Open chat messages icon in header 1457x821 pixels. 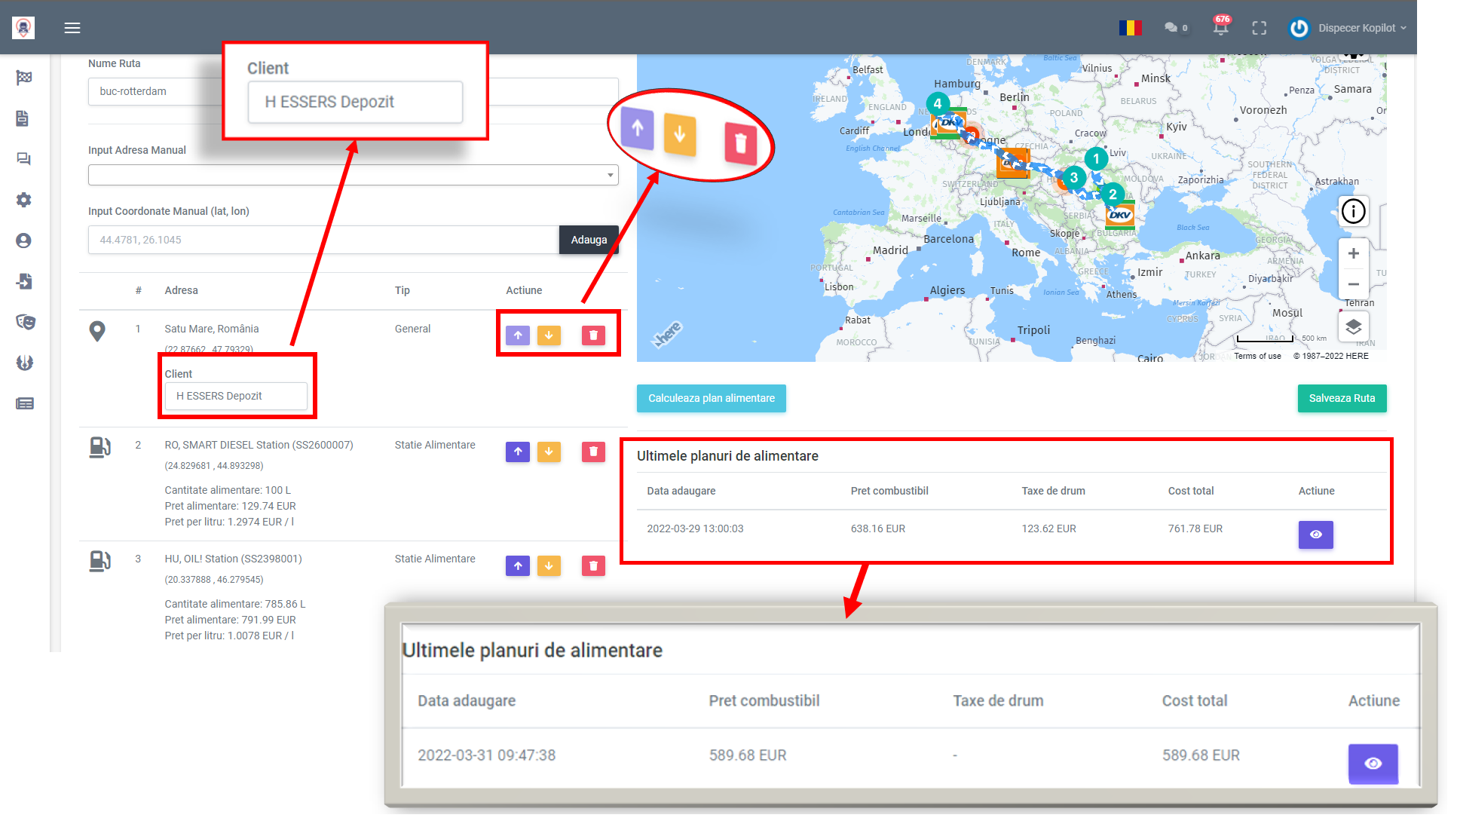(1171, 28)
